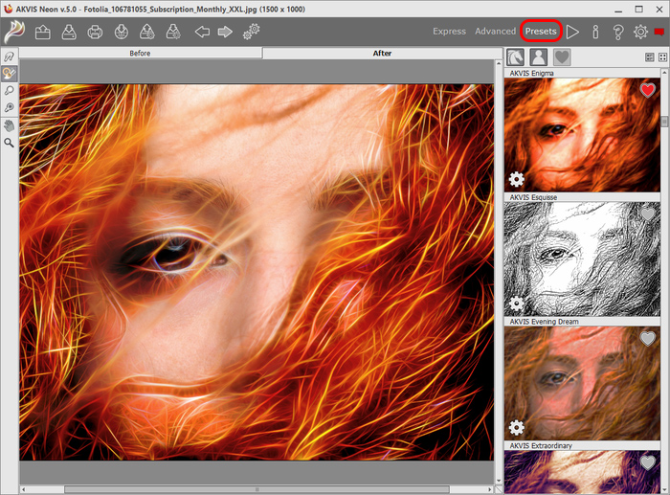Click presets panel scrollbar up arrow

664,72
